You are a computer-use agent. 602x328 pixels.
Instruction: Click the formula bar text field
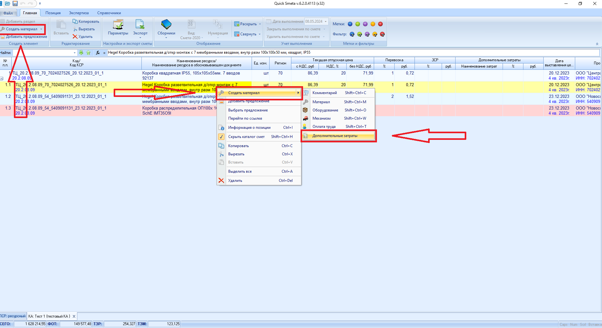pyautogui.click(x=353, y=52)
